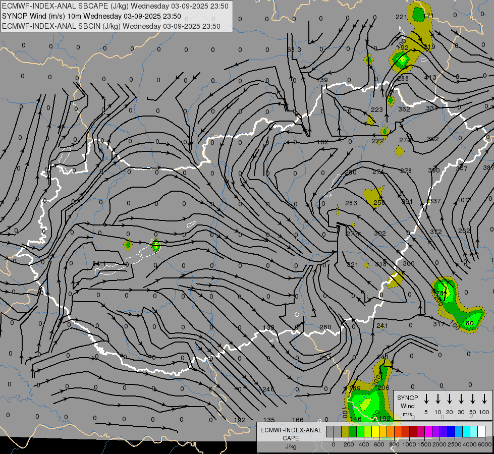Click the map value '317'

[x=438, y=324]
